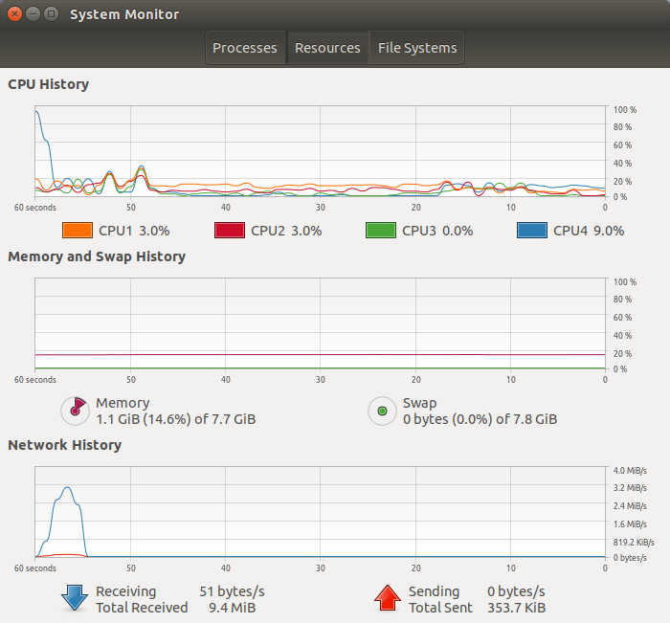This screenshot has width=670, height=623.
Task: Click the Memory pie chart icon
Action: pyautogui.click(x=76, y=412)
